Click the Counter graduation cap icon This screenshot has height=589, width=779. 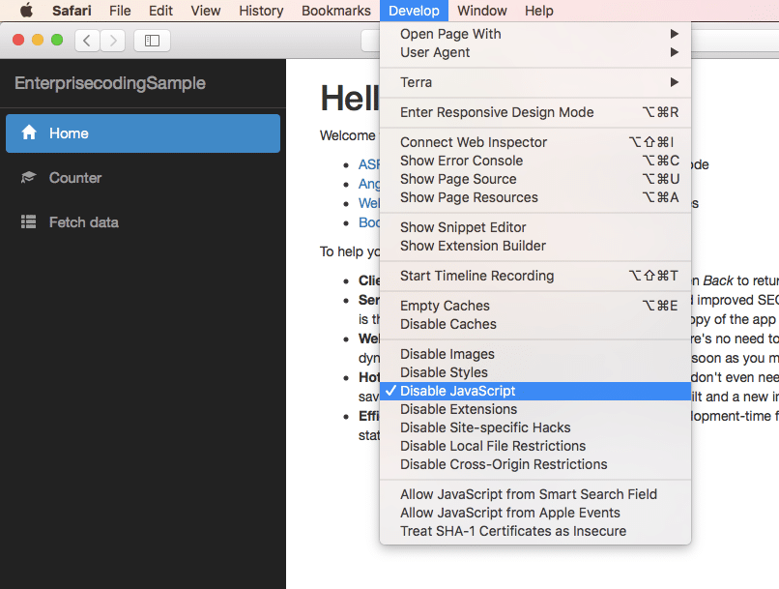click(x=28, y=177)
